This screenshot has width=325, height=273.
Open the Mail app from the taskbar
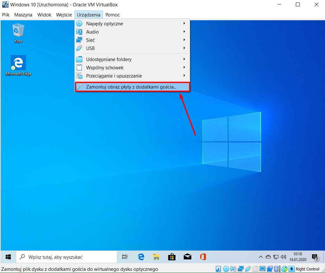(x=188, y=257)
